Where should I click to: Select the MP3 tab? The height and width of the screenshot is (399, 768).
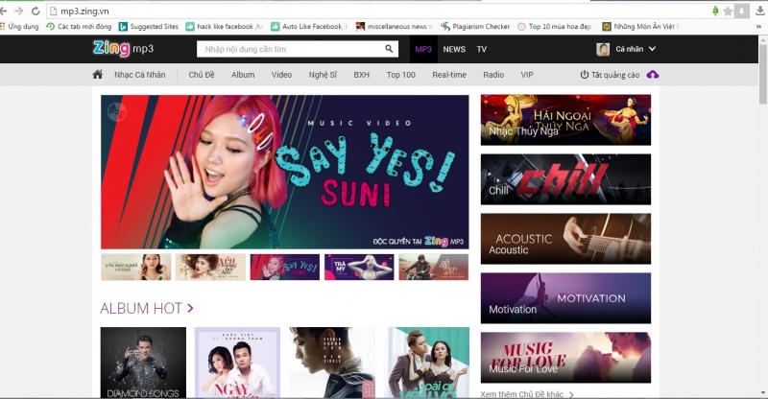[x=423, y=49]
